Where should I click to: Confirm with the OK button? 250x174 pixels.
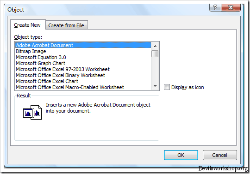pyautogui.click(x=181, y=155)
